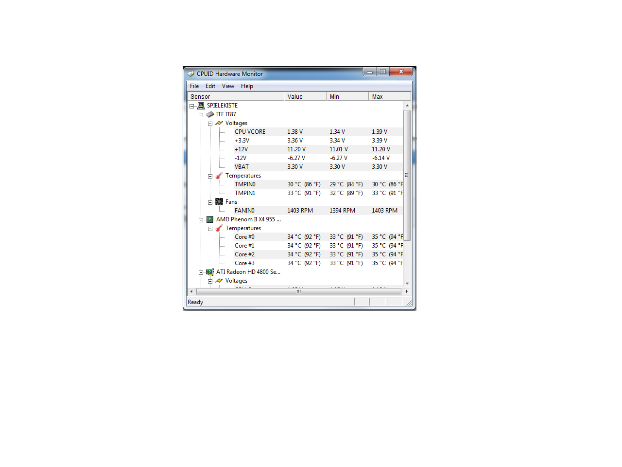
Task: Click the SPIELEKISTE computer icon
Action: [x=201, y=106]
